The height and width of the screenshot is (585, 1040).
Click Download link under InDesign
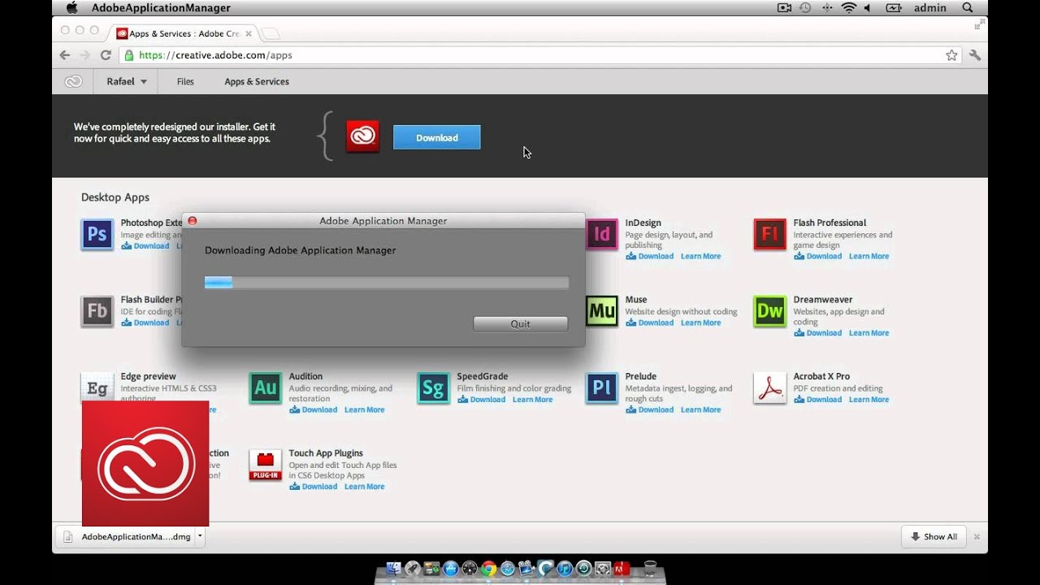click(649, 256)
